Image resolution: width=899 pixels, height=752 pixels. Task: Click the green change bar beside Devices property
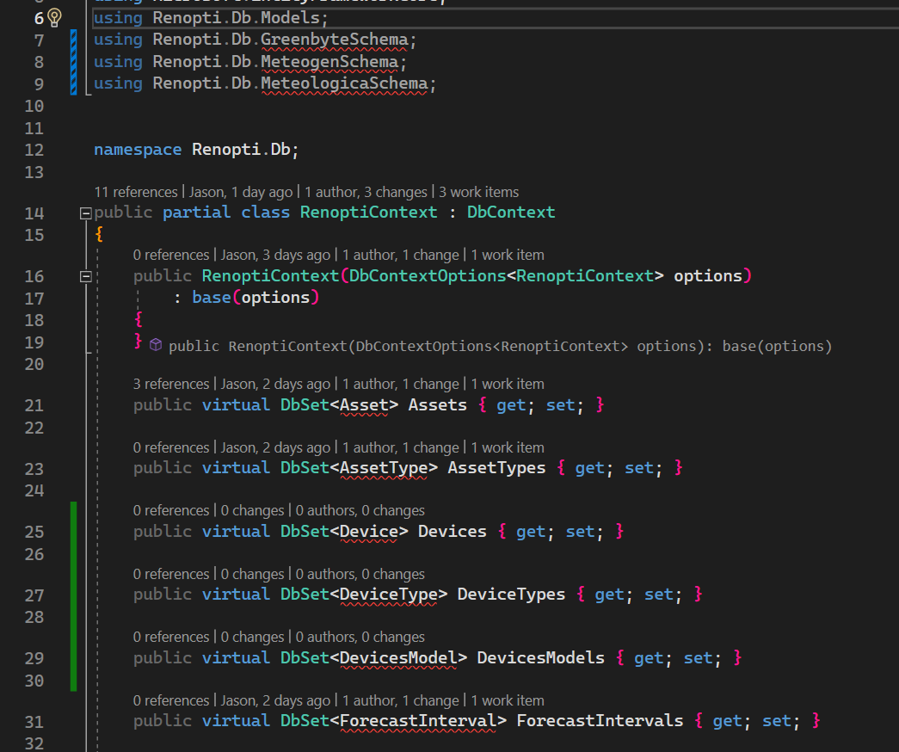pyautogui.click(x=74, y=531)
